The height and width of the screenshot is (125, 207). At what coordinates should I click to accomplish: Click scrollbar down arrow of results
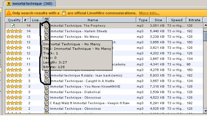tap(205, 111)
